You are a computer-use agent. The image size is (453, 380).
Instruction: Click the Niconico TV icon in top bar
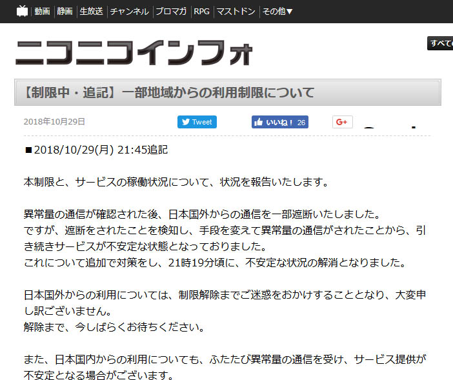[22, 11]
